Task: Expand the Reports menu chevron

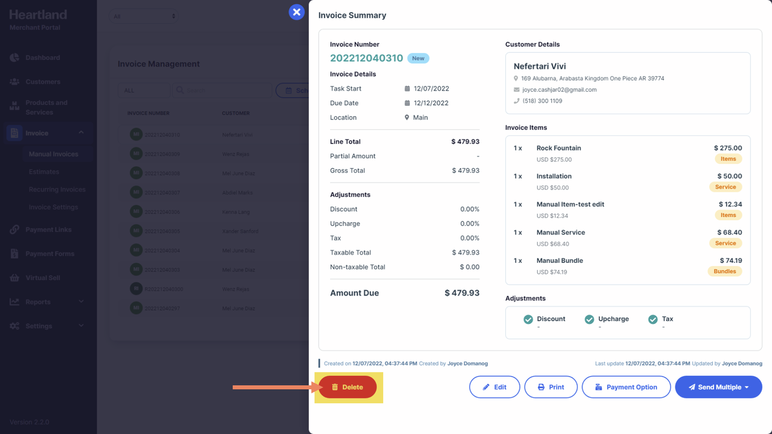Action: click(81, 302)
